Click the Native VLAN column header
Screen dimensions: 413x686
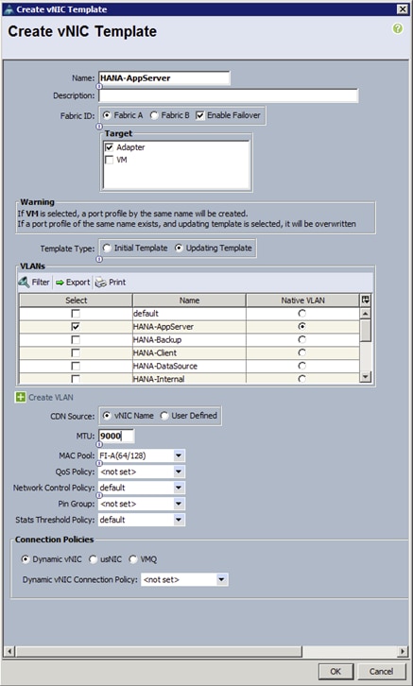click(302, 300)
